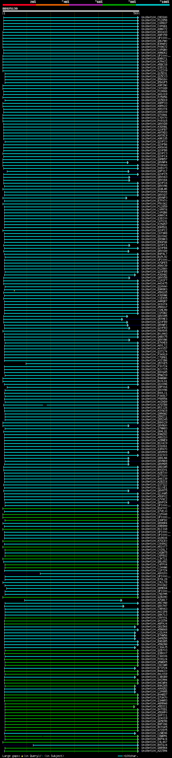Click the orange ~40% identity legend segment
172x758 pixels.
coord(53,5)
